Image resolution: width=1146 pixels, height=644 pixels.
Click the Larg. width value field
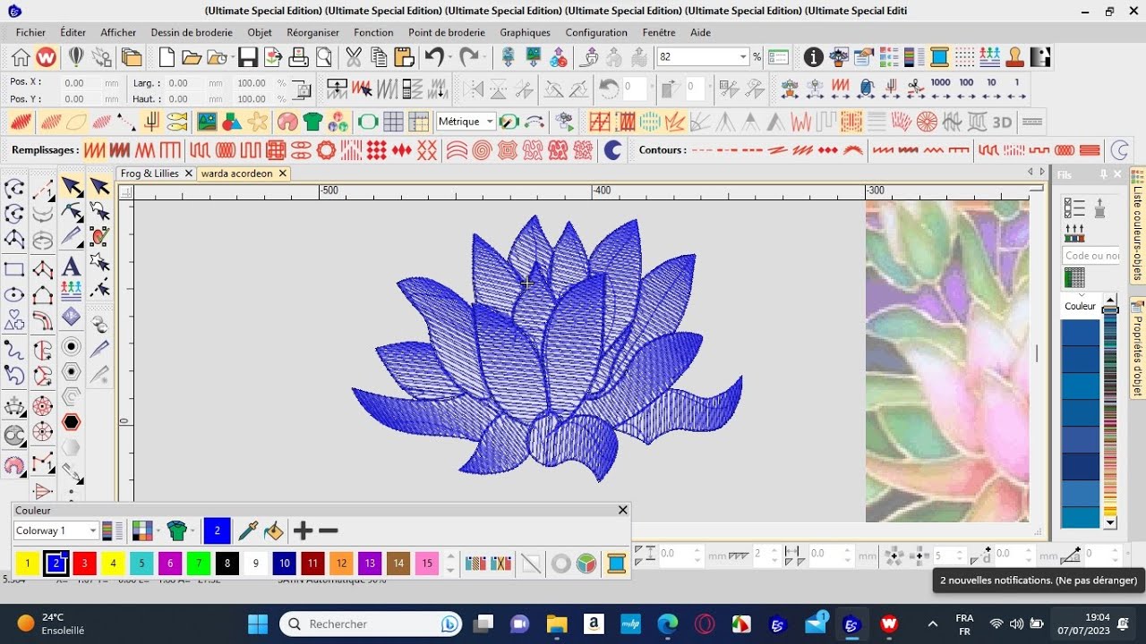coord(188,82)
